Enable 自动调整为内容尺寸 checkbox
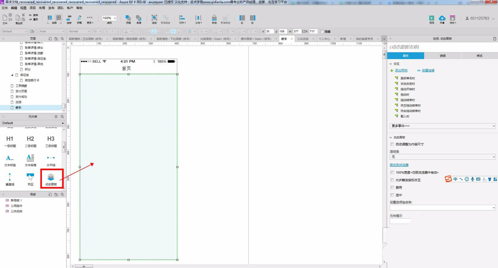Viewport: 498px width, 268px height. tap(392, 144)
